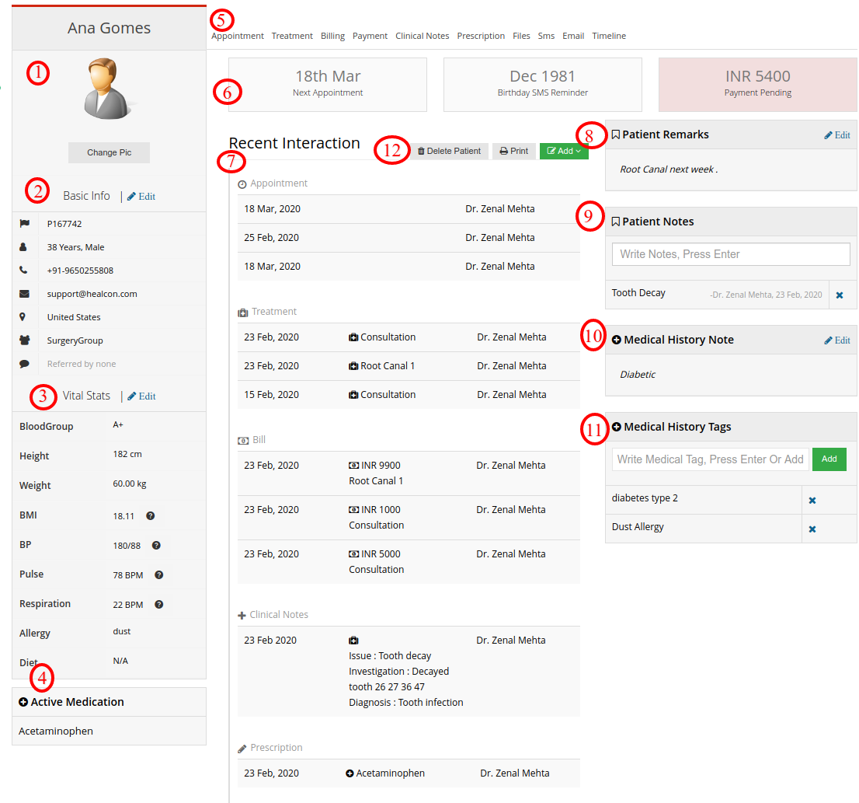Viewport: 859px width, 803px height.
Task: Open the INR 9900 Root Canal bill
Action: (x=409, y=473)
